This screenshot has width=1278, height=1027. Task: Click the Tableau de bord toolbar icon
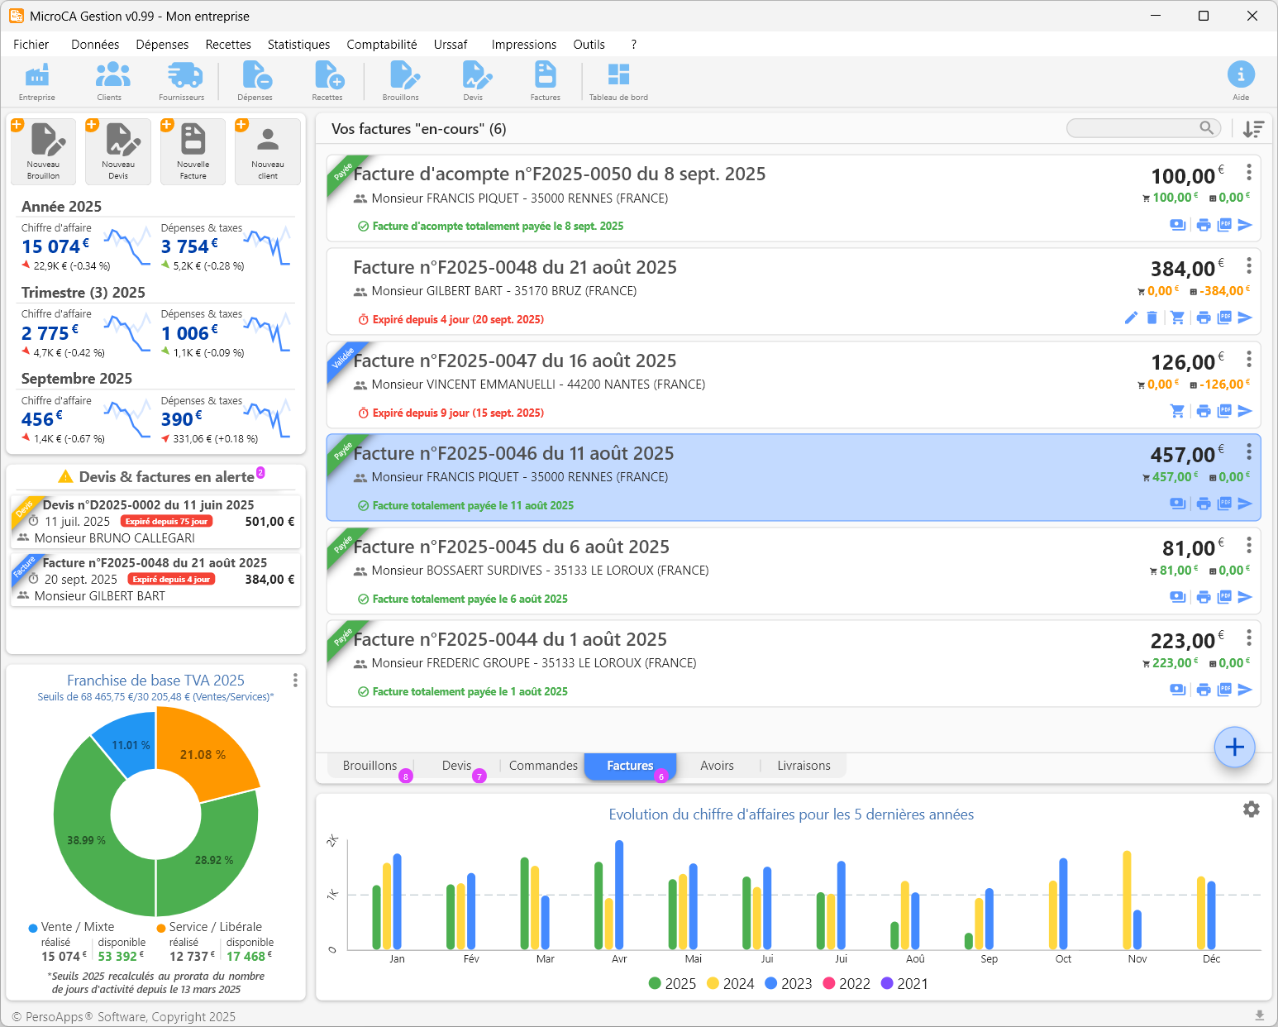click(x=618, y=81)
